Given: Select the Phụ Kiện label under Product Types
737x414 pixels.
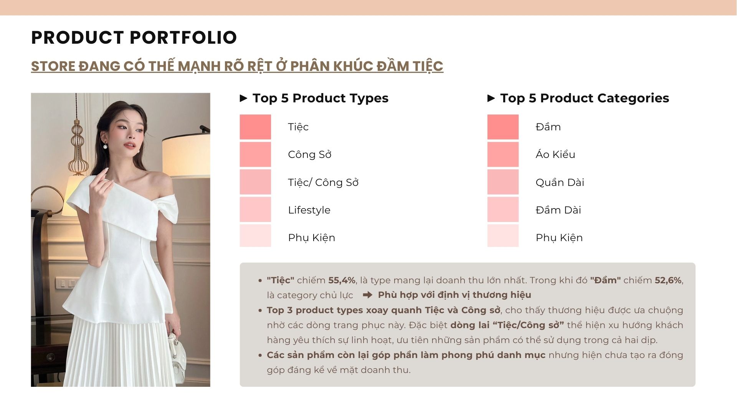Looking at the screenshot, I should coord(311,238).
